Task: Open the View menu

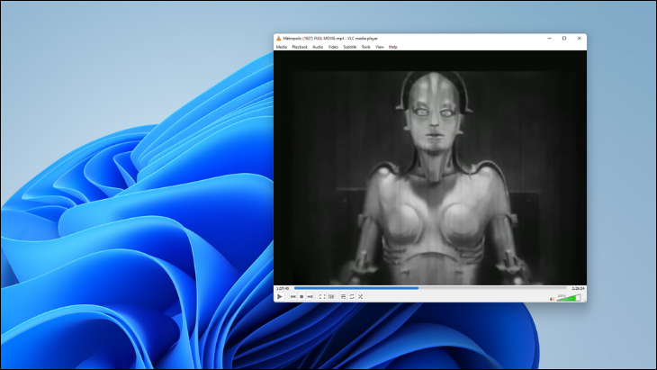Action: pyautogui.click(x=380, y=47)
